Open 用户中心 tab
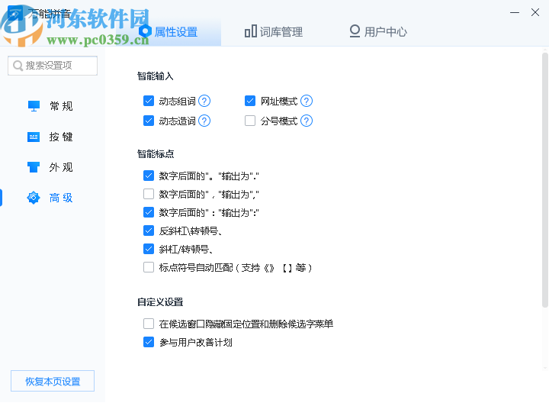 point(378,32)
